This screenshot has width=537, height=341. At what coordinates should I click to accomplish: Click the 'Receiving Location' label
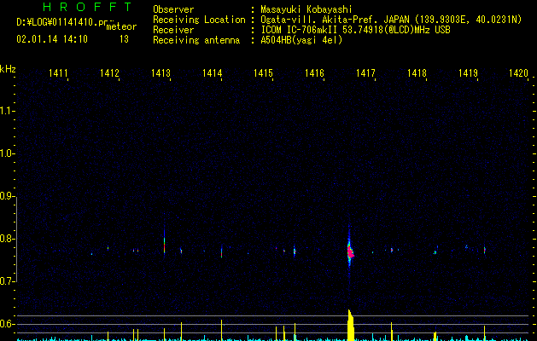(x=199, y=20)
